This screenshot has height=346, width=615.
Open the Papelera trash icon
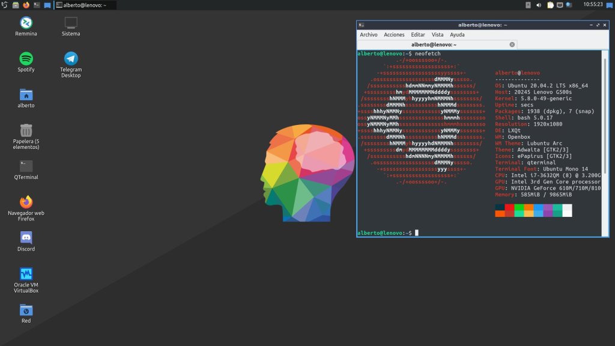26,130
